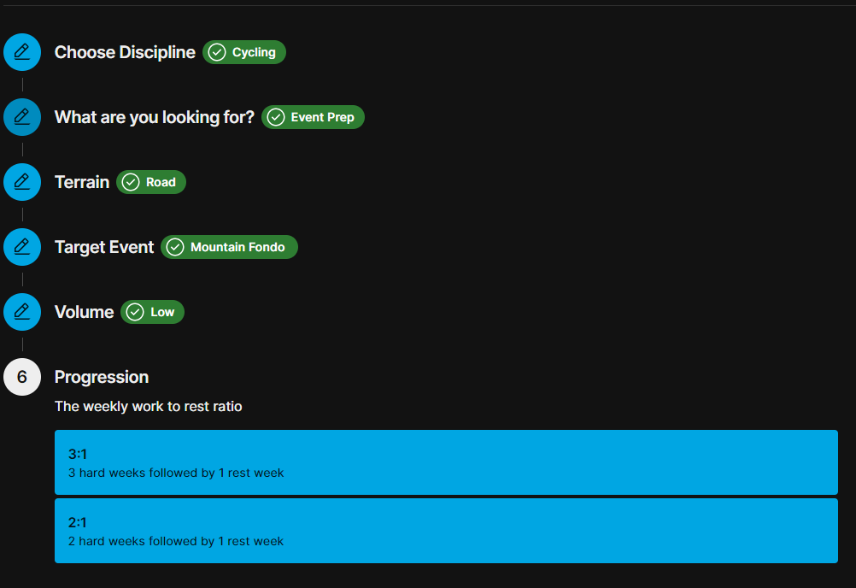Click the green Cycling badge
Image resolution: width=856 pixels, height=588 pixels.
click(x=244, y=52)
